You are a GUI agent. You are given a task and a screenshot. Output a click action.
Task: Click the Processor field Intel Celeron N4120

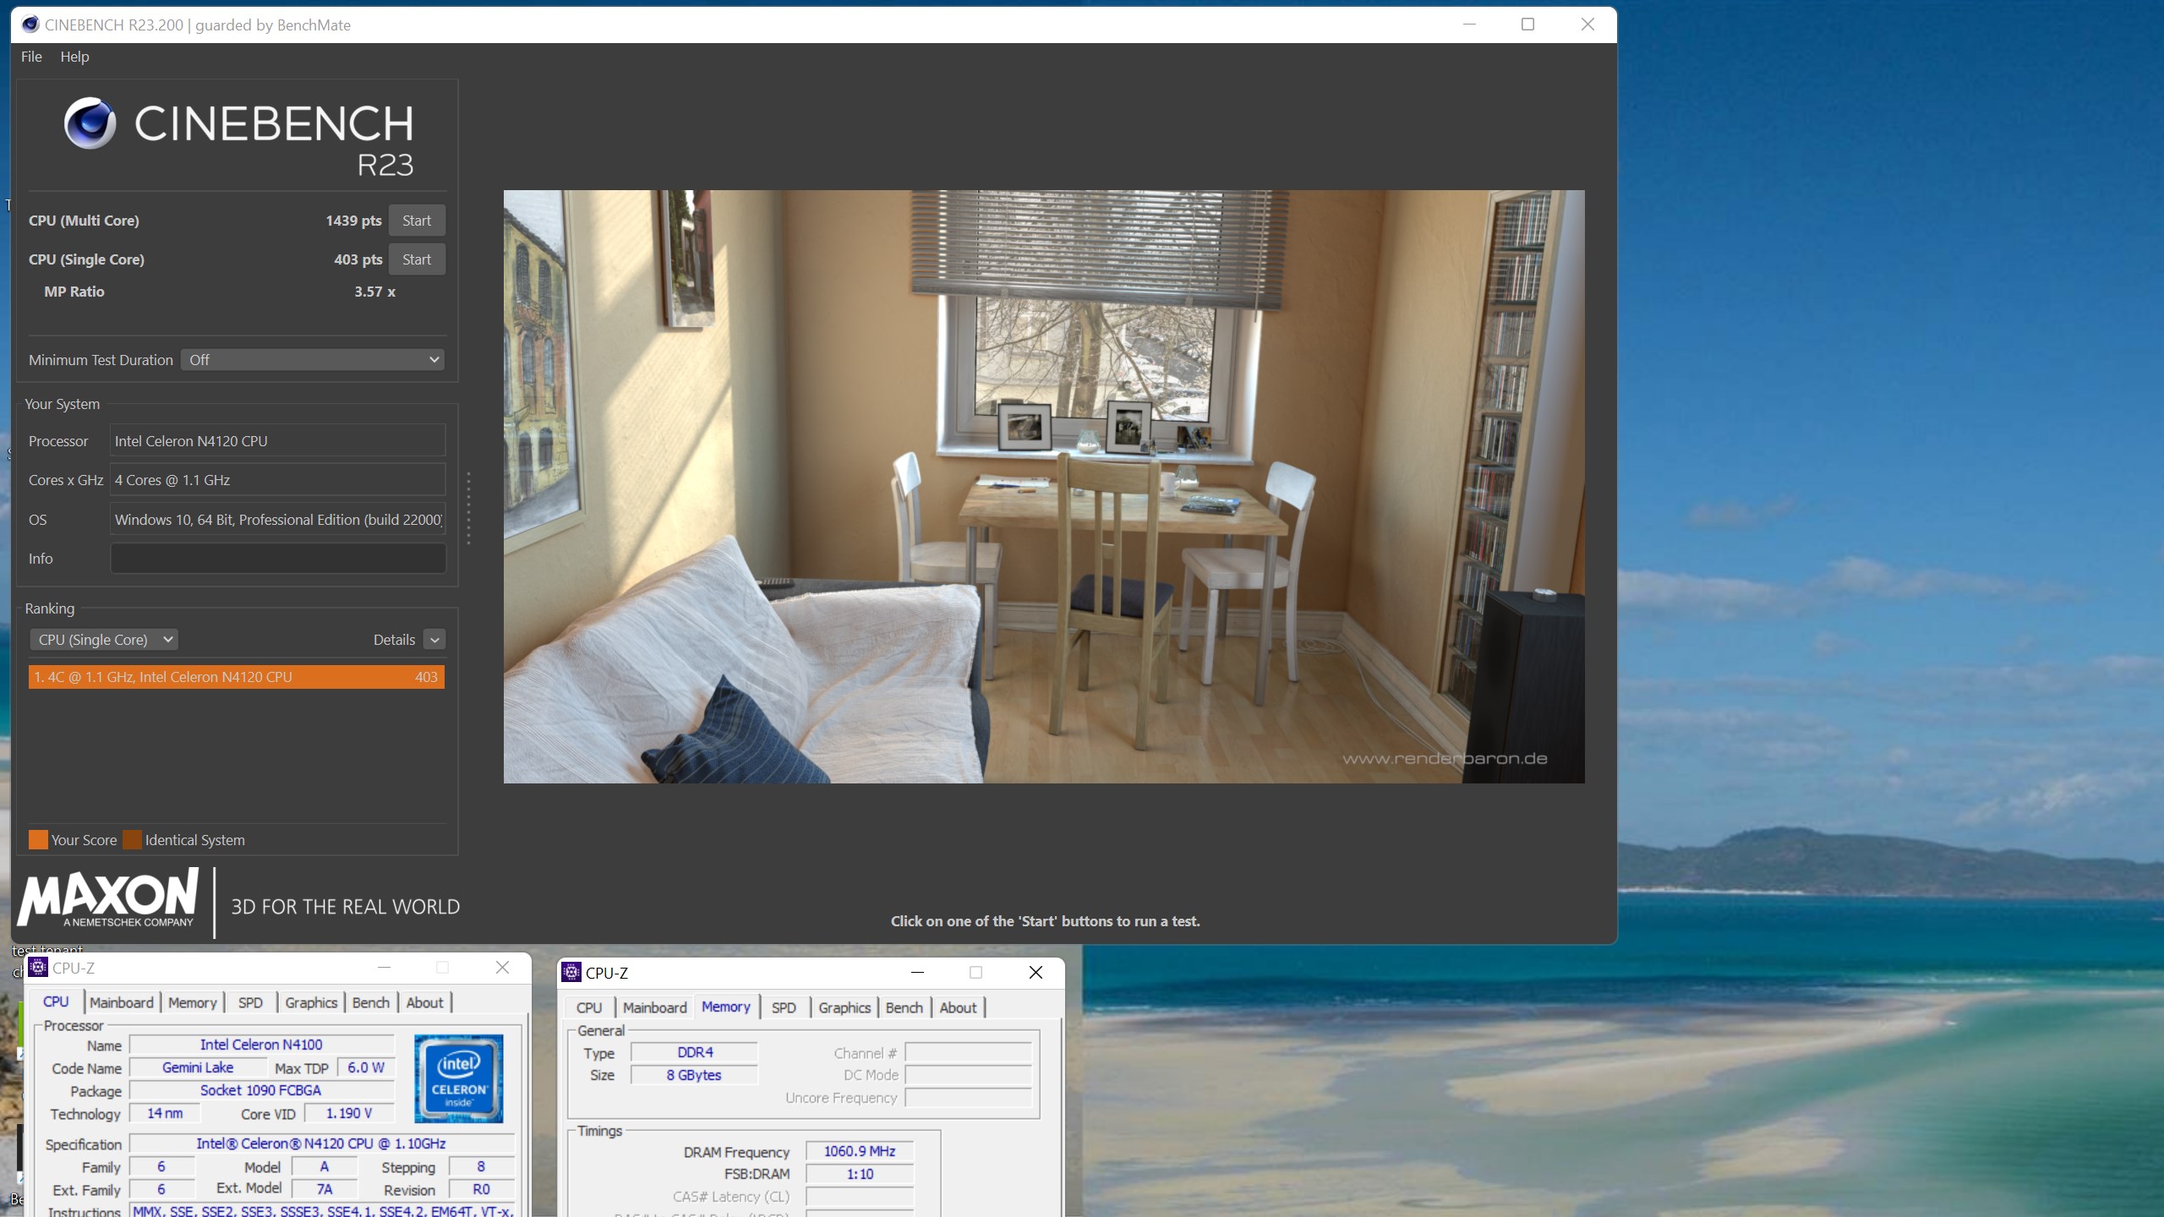pyautogui.click(x=278, y=441)
